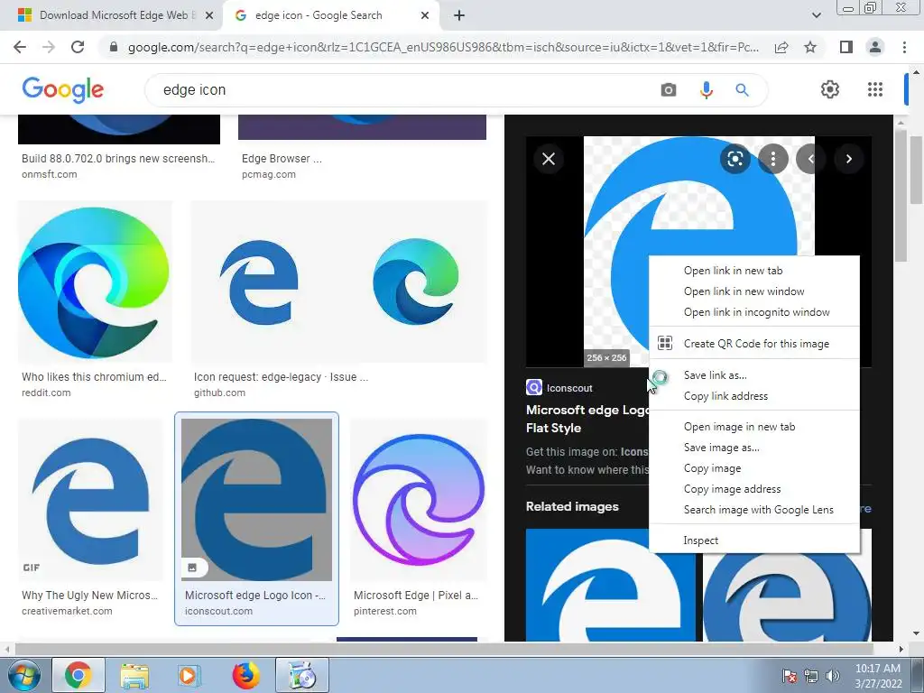Open the iconscout.com Edge logo thumbnail

pos(256,500)
